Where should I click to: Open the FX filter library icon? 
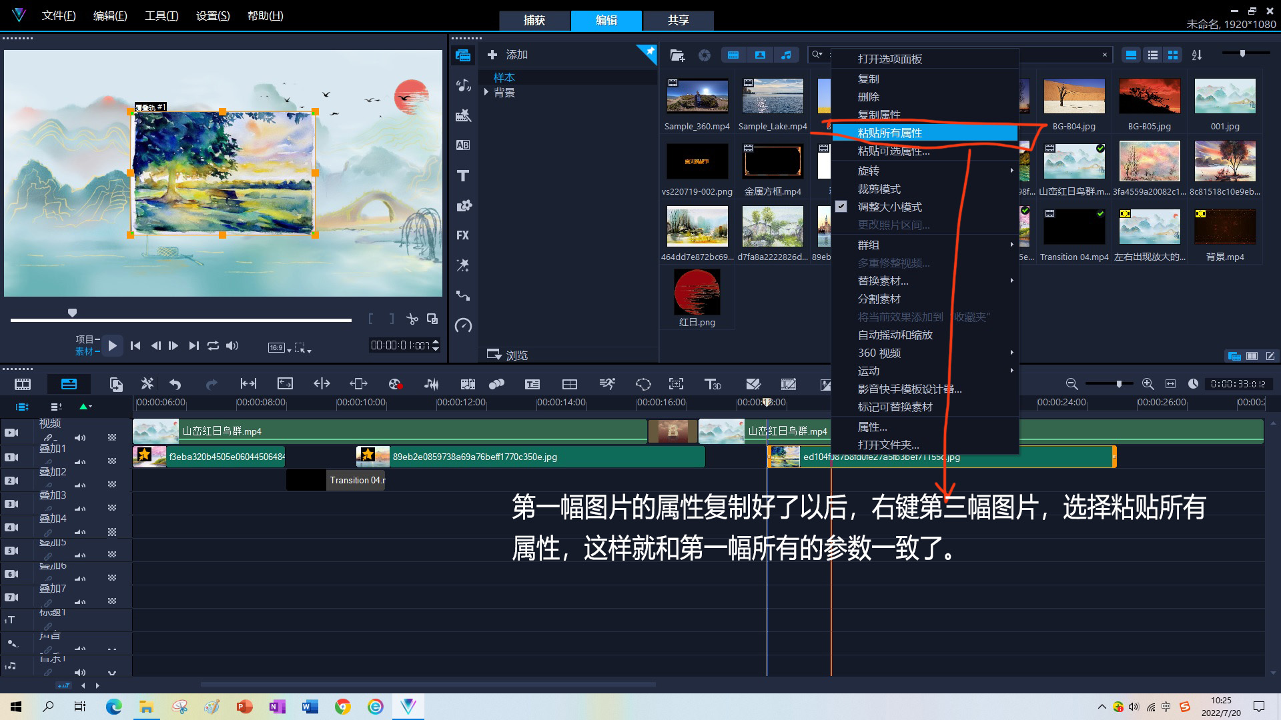tap(463, 235)
